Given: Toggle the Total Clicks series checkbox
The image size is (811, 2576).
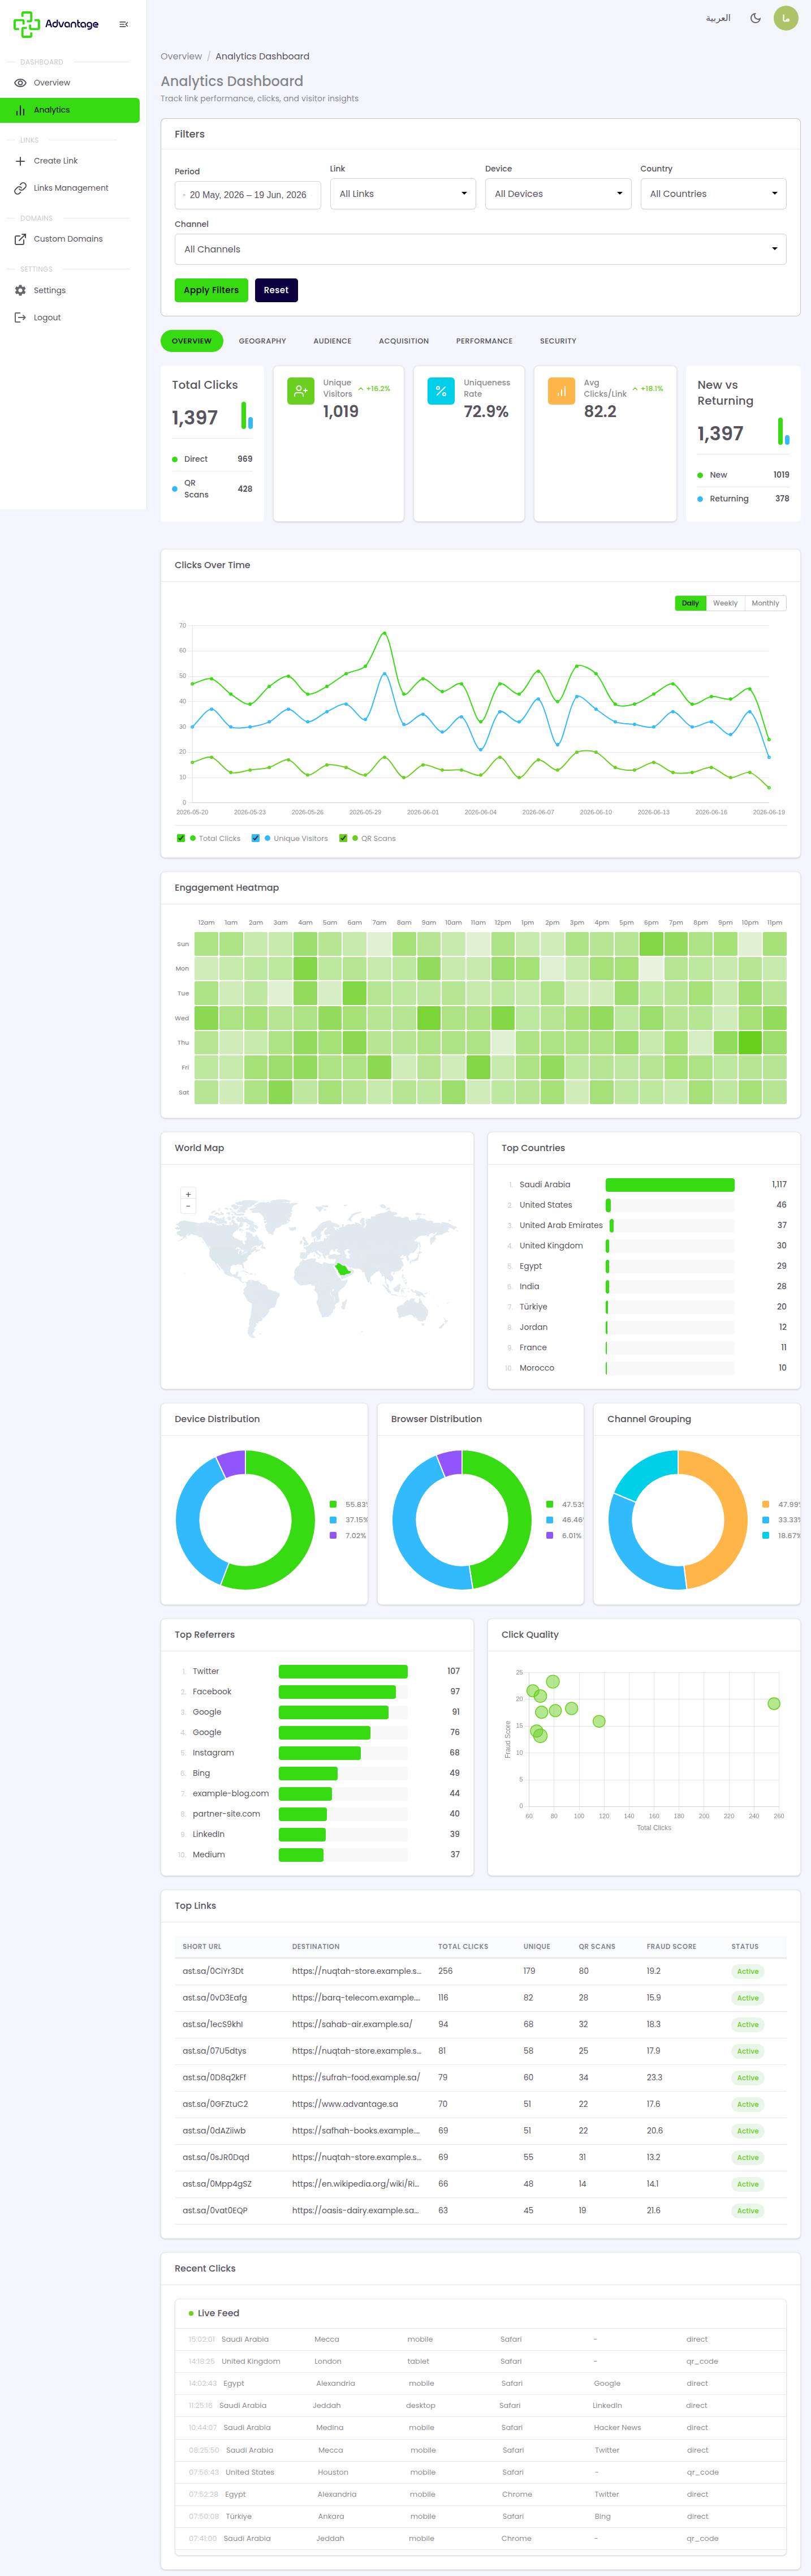Looking at the screenshot, I should pyautogui.click(x=181, y=838).
